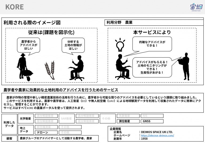Click the '測位衛星' box
Image resolution: width=205 pixels, height=143 pixels.
(128, 121)
